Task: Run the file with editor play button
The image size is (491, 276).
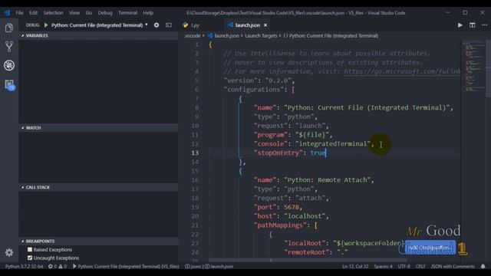Action: click(x=460, y=25)
